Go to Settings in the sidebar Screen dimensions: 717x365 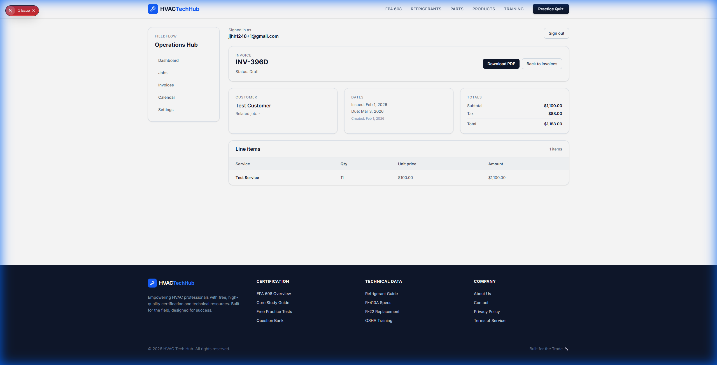tap(166, 109)
